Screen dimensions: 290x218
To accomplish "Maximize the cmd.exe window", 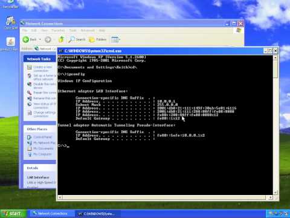I will coord(271,51).
